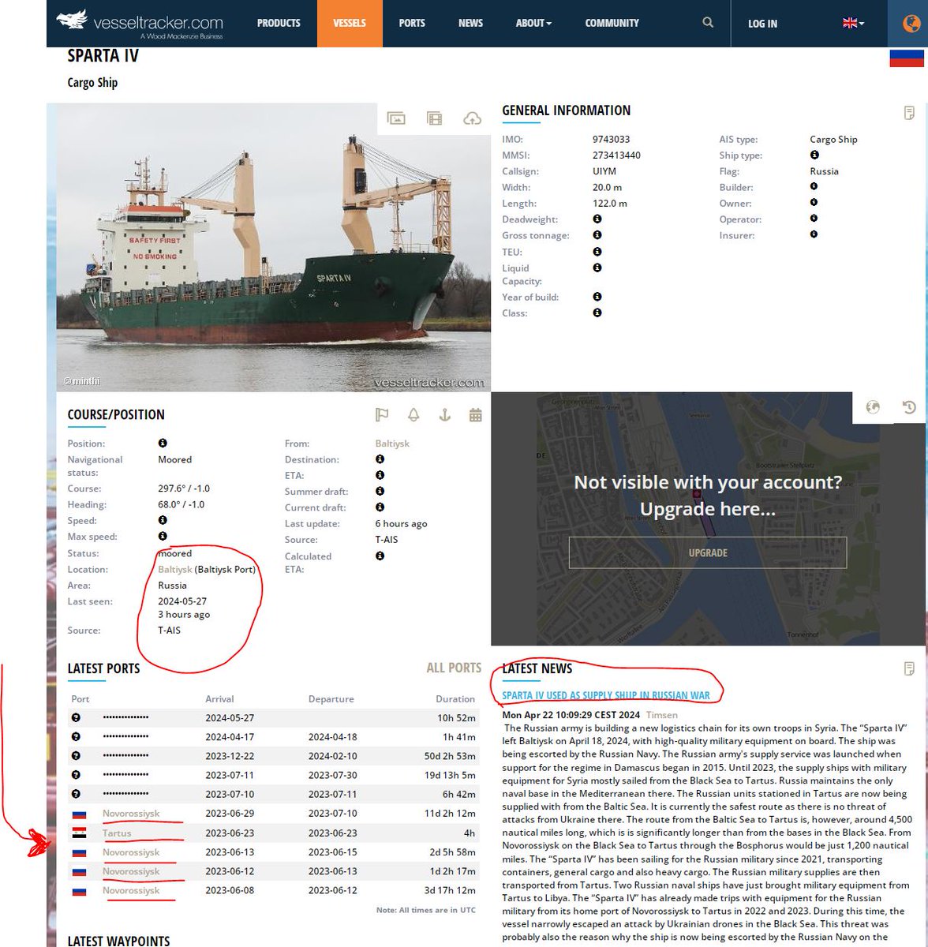Click the UPGRADE button on map
The height and width of the screenshot is (947, 928).
708,552
